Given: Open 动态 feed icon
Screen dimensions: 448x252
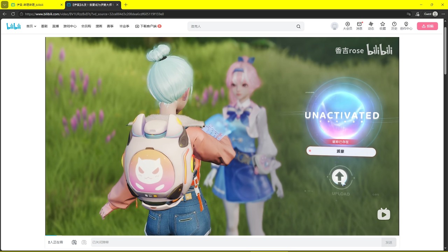Looking at the screenshot, I should (x=371, y=26).
